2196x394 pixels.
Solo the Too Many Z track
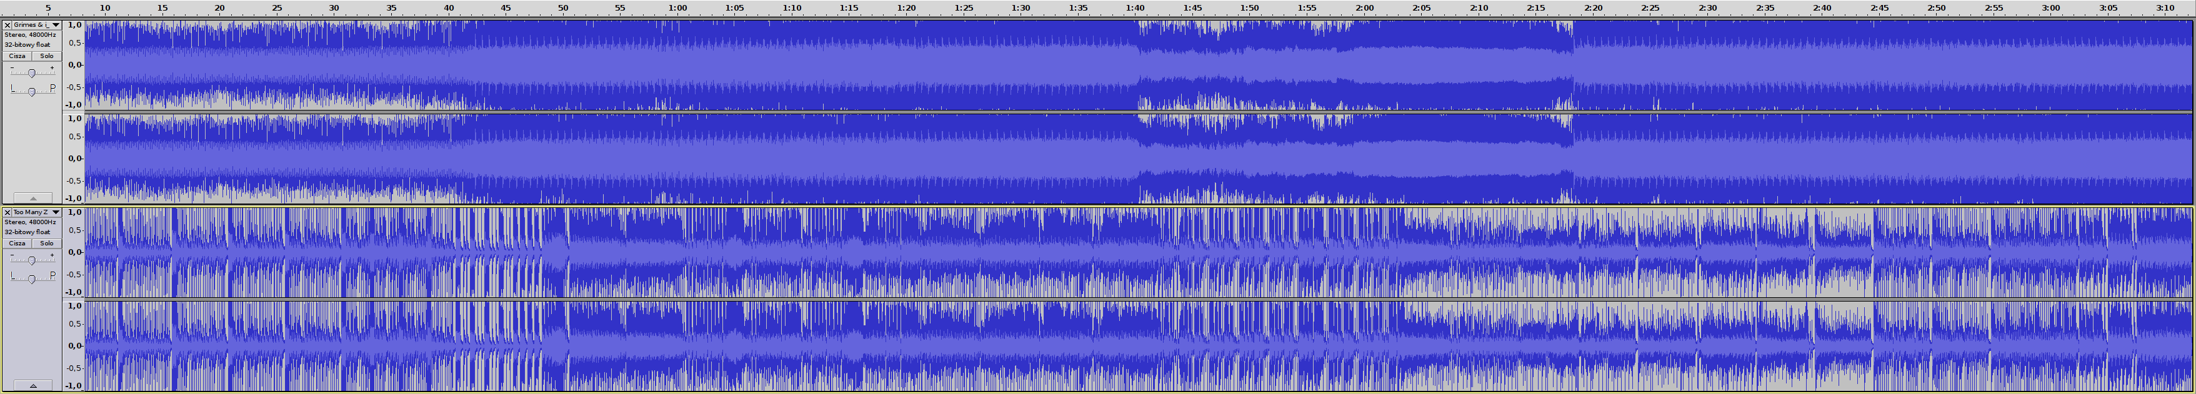point(47,244)
